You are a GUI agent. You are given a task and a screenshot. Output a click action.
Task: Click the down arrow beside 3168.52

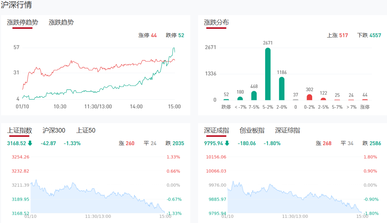tap(30, 143)
